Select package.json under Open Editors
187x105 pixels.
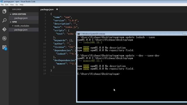[x=24, y=18]
